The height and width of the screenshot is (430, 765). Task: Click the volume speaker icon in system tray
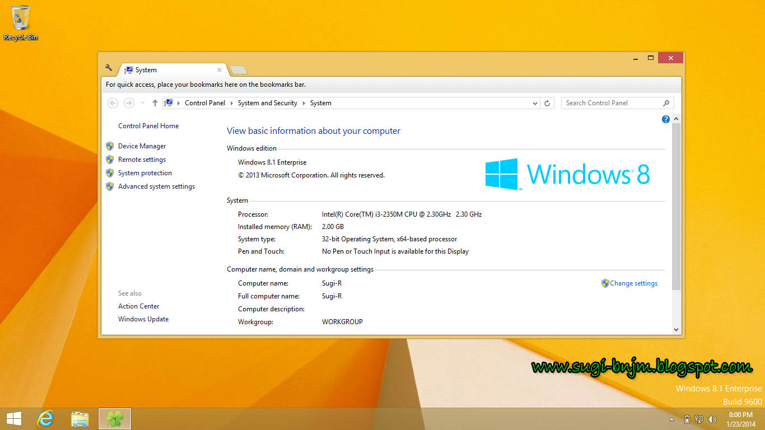point(712,418)
